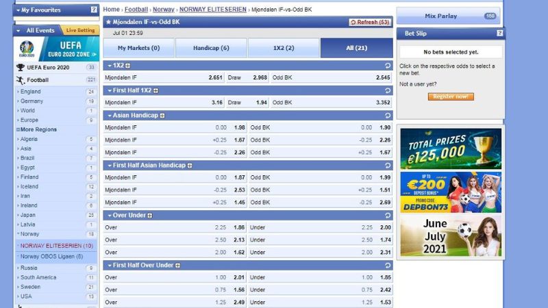The image size is (548, 308).
Task: Select the All (21) tab
Action: click(x=356, y=48)
